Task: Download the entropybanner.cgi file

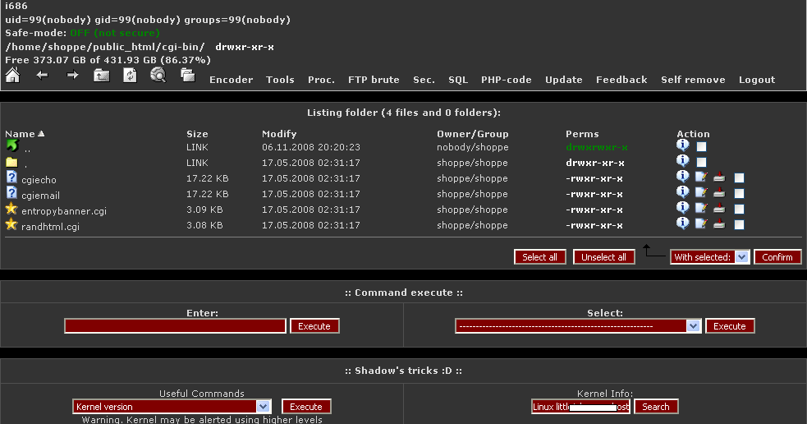Action: pyautogui.click(x=719, y=208)
